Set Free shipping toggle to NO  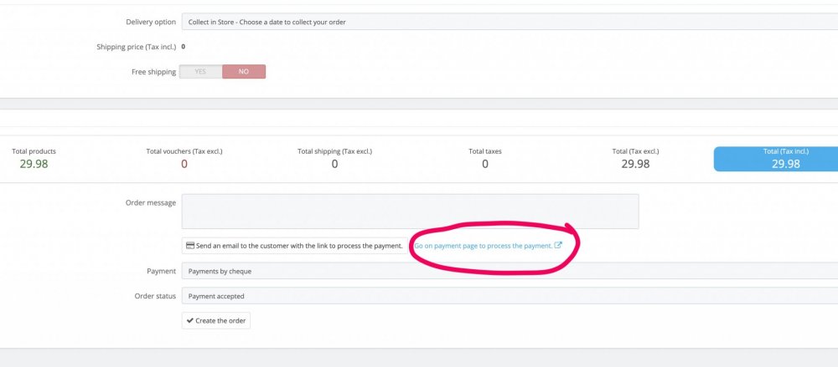coord(244,72)
